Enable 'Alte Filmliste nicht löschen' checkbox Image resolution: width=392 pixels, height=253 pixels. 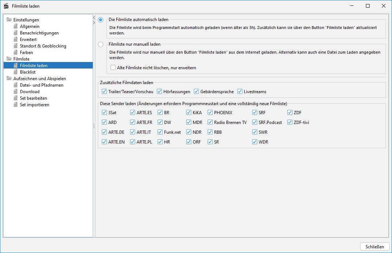113,68
